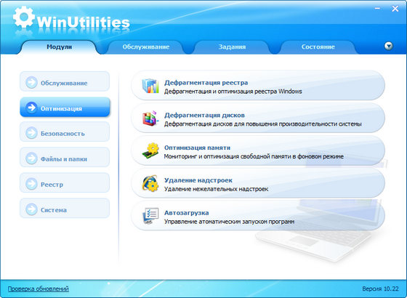Open the Состояние tab

click(x=318, y=47)
